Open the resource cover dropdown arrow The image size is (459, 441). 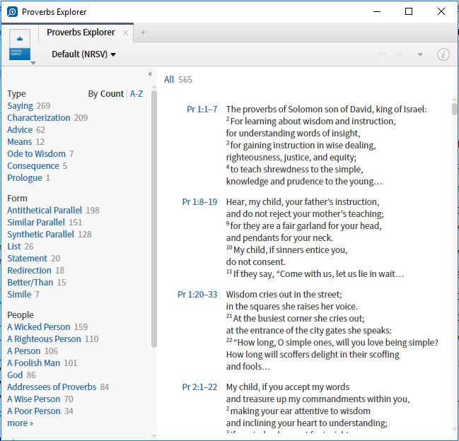tap(33, 63)
